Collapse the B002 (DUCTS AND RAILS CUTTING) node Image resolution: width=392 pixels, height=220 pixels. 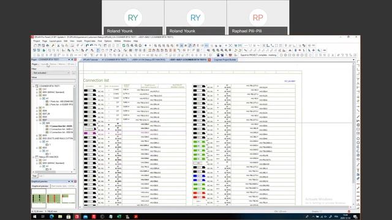click(37, 139)
